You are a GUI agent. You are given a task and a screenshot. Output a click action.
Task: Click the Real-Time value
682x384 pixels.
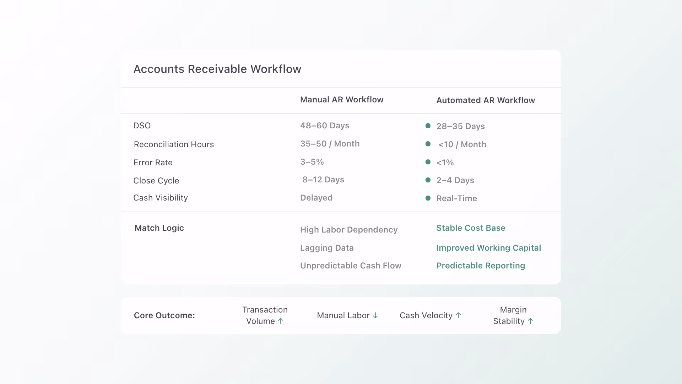[x=457, y=198]
